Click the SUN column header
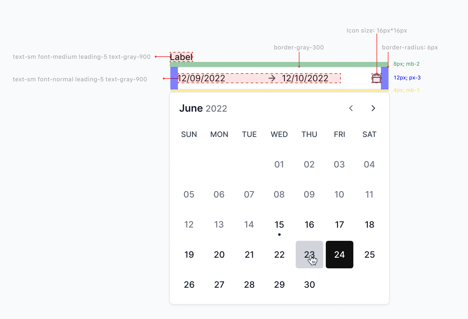The height and width of the screenshot is (319, 468). click(x=189, y=134)
